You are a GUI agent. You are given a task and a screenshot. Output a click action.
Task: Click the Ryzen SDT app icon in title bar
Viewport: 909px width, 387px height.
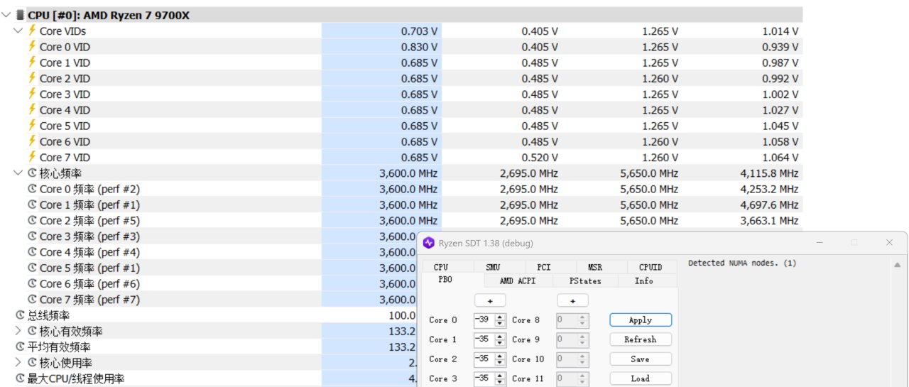[428, 243]
